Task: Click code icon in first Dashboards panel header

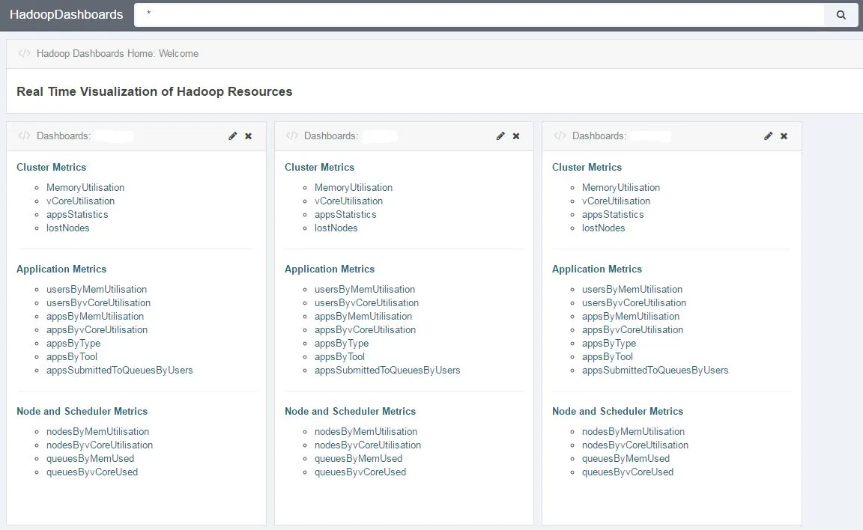Action: (x=24, y=135)
